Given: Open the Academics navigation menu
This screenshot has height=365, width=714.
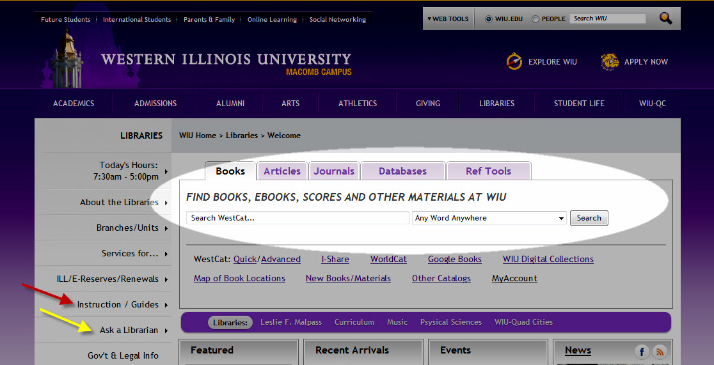Looking at the screenshot, I should 74,104.
